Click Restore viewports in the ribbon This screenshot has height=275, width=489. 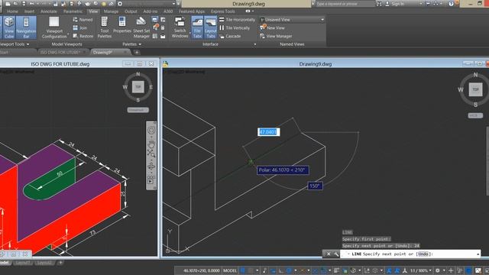click(83, 36)
